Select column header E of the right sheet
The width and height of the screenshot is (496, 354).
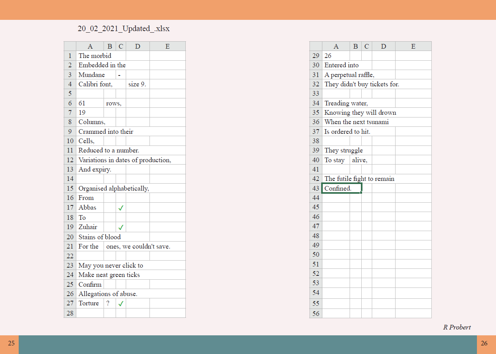413,46
